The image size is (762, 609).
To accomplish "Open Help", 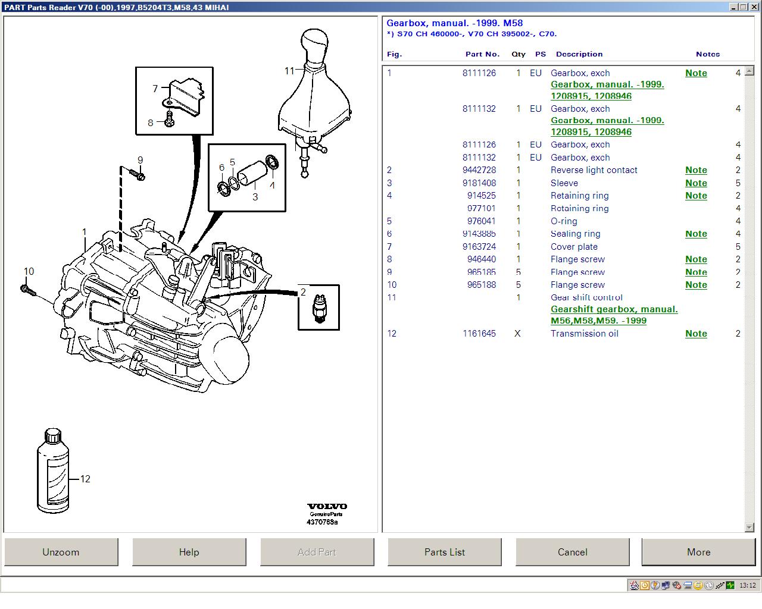I will tap(189, 552).
